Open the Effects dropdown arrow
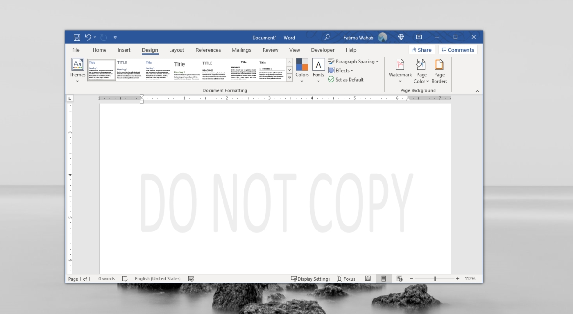The image size is (573, 314). [352, 70]
